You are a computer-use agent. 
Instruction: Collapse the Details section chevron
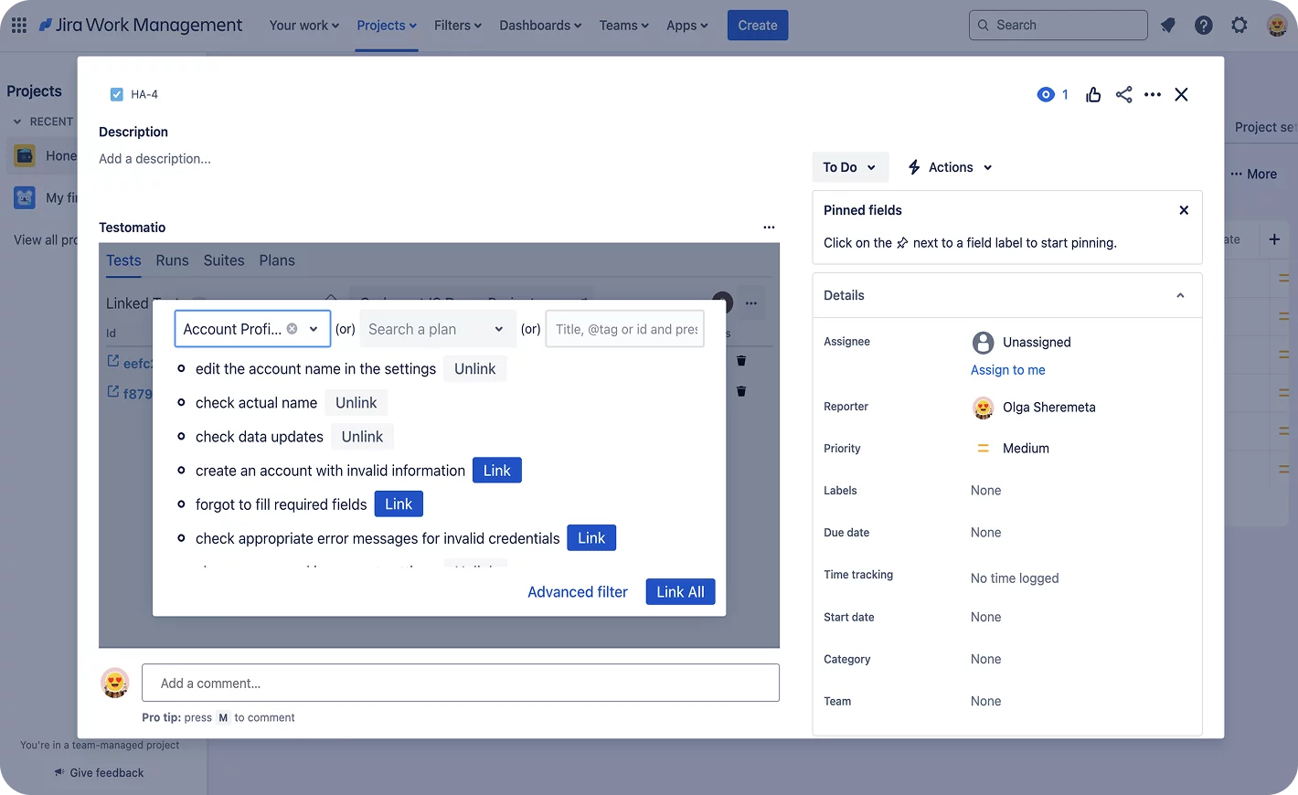click(1180, 295)
